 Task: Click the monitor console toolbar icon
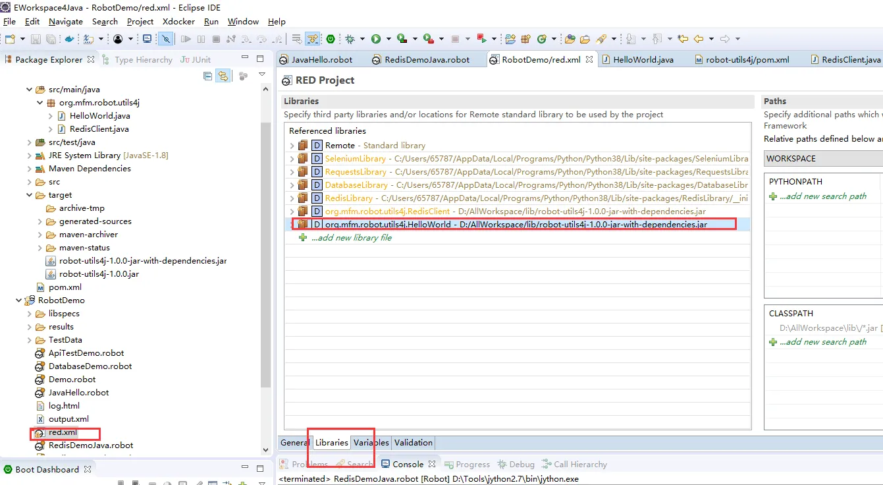pos(147,39)
